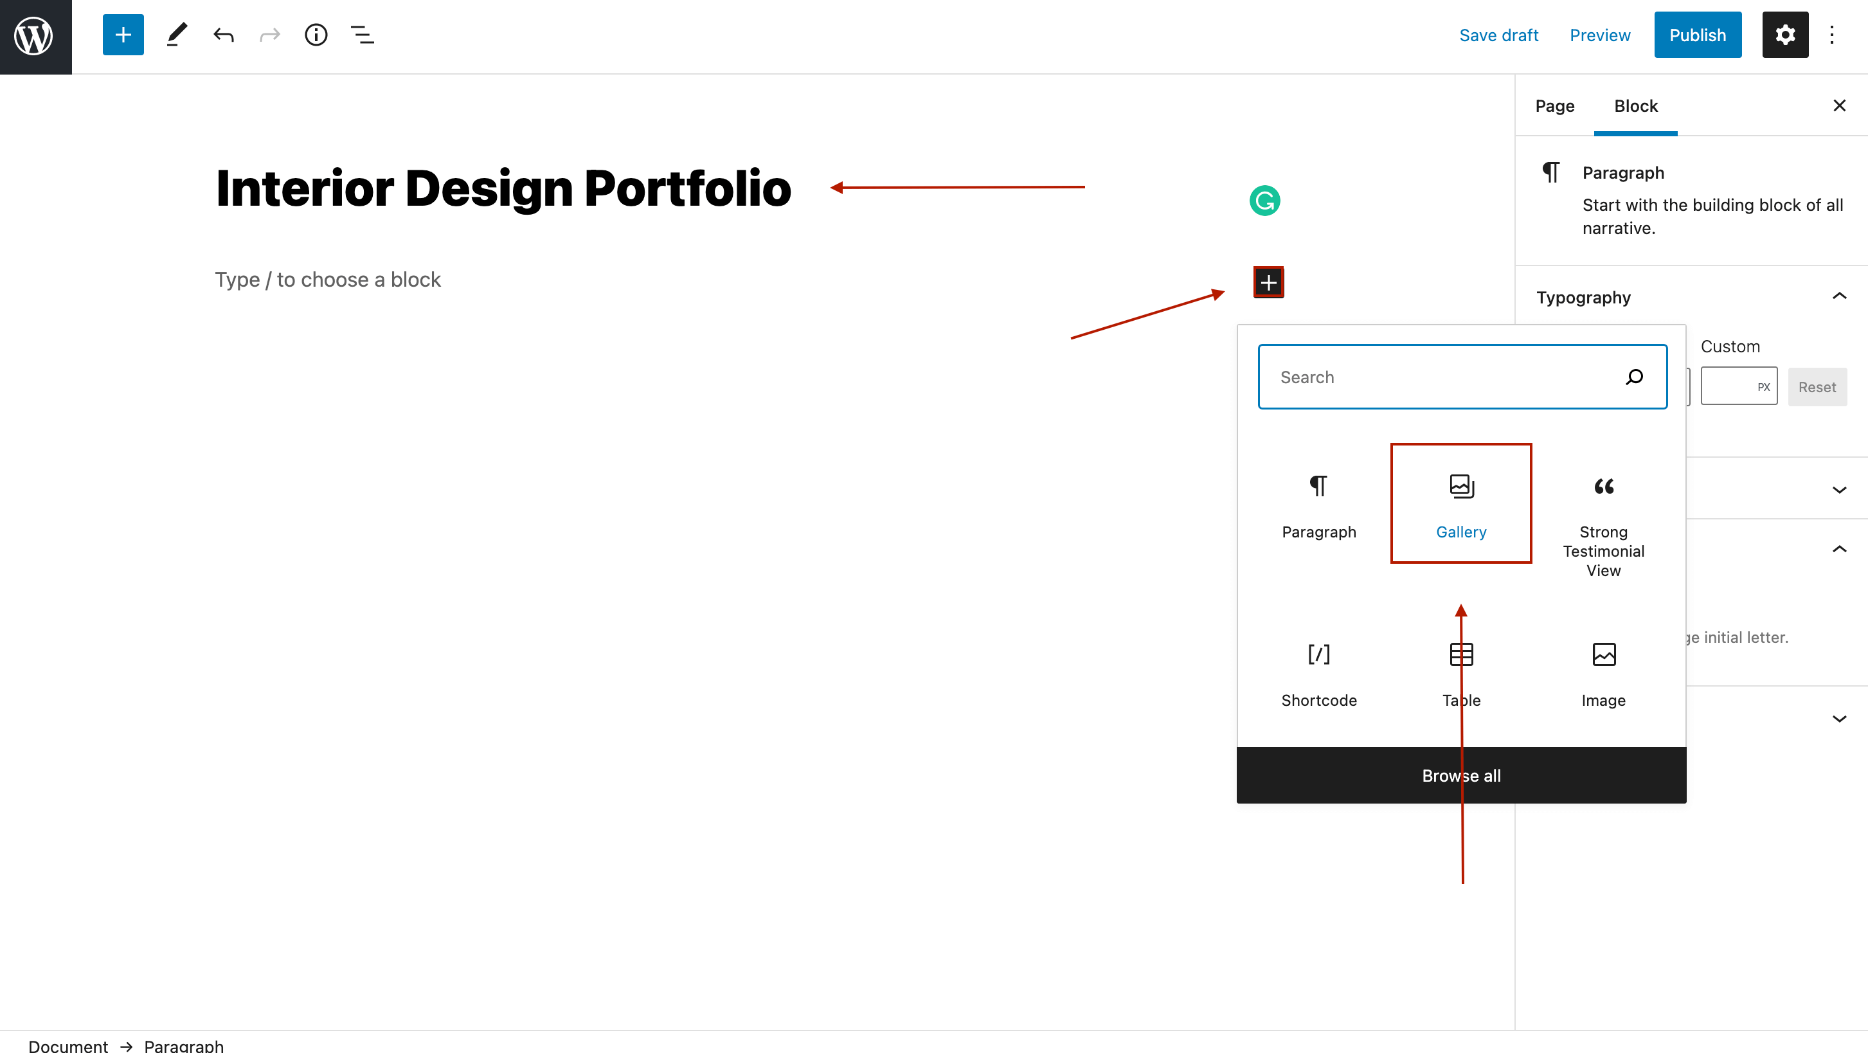
Task: Select the Image block icon
Action: (x=1604, y=656)
